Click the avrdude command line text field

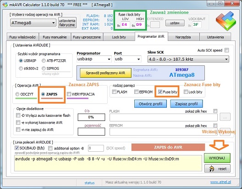click(108, 163)
